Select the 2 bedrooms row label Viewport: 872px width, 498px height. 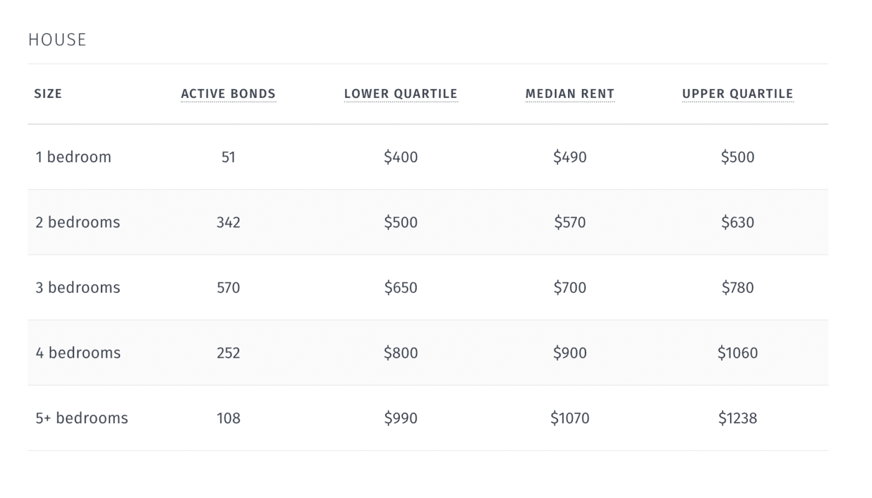pyautogui.click(x=77, y=223)
